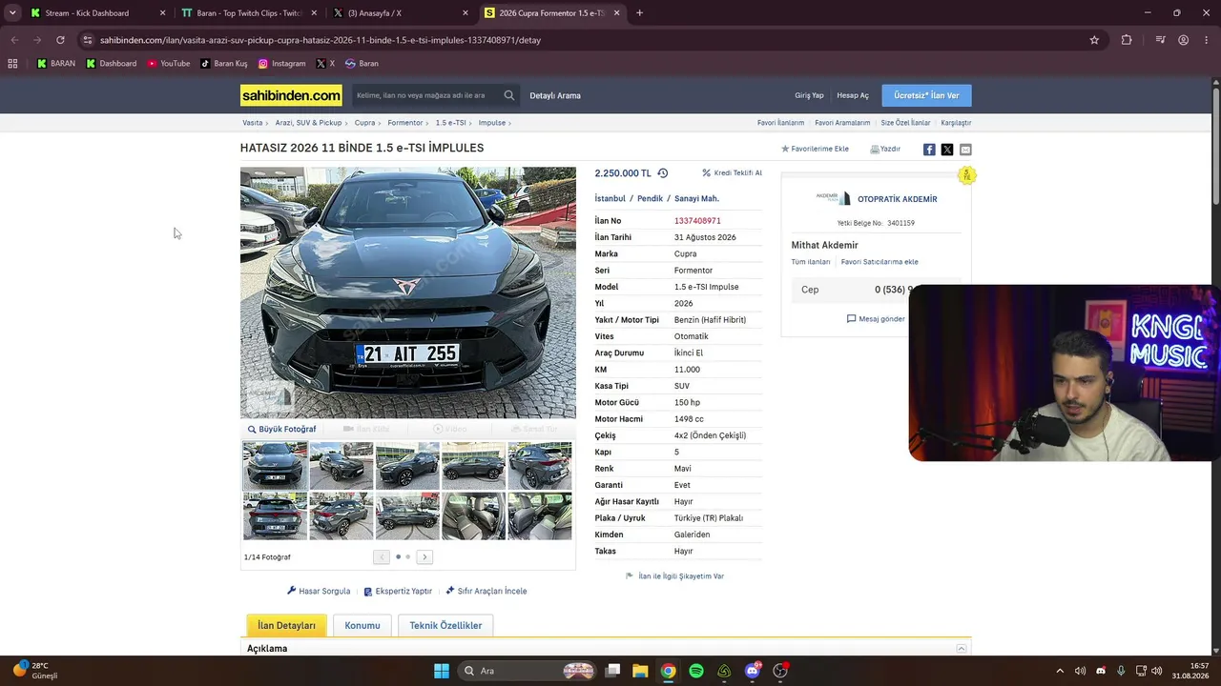This screenshot has width=1221, height=686.
Task: Open the Pendik location link
Action: coord(650,199)
